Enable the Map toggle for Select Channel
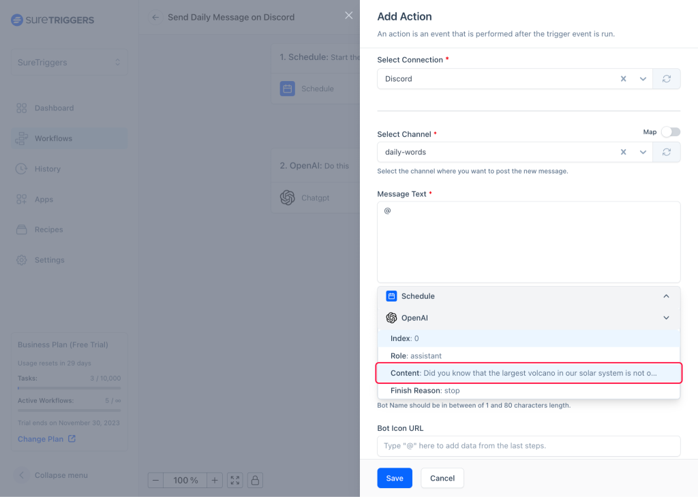Viewport: 698px width, 497px height. pyautogui.click(x=671, y=131)
